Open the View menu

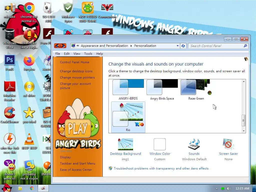pos(77,54)
